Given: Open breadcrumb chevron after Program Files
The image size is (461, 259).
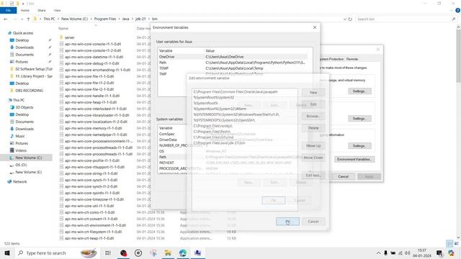Looking at the screenshot, I should click(x=119, y=19).
